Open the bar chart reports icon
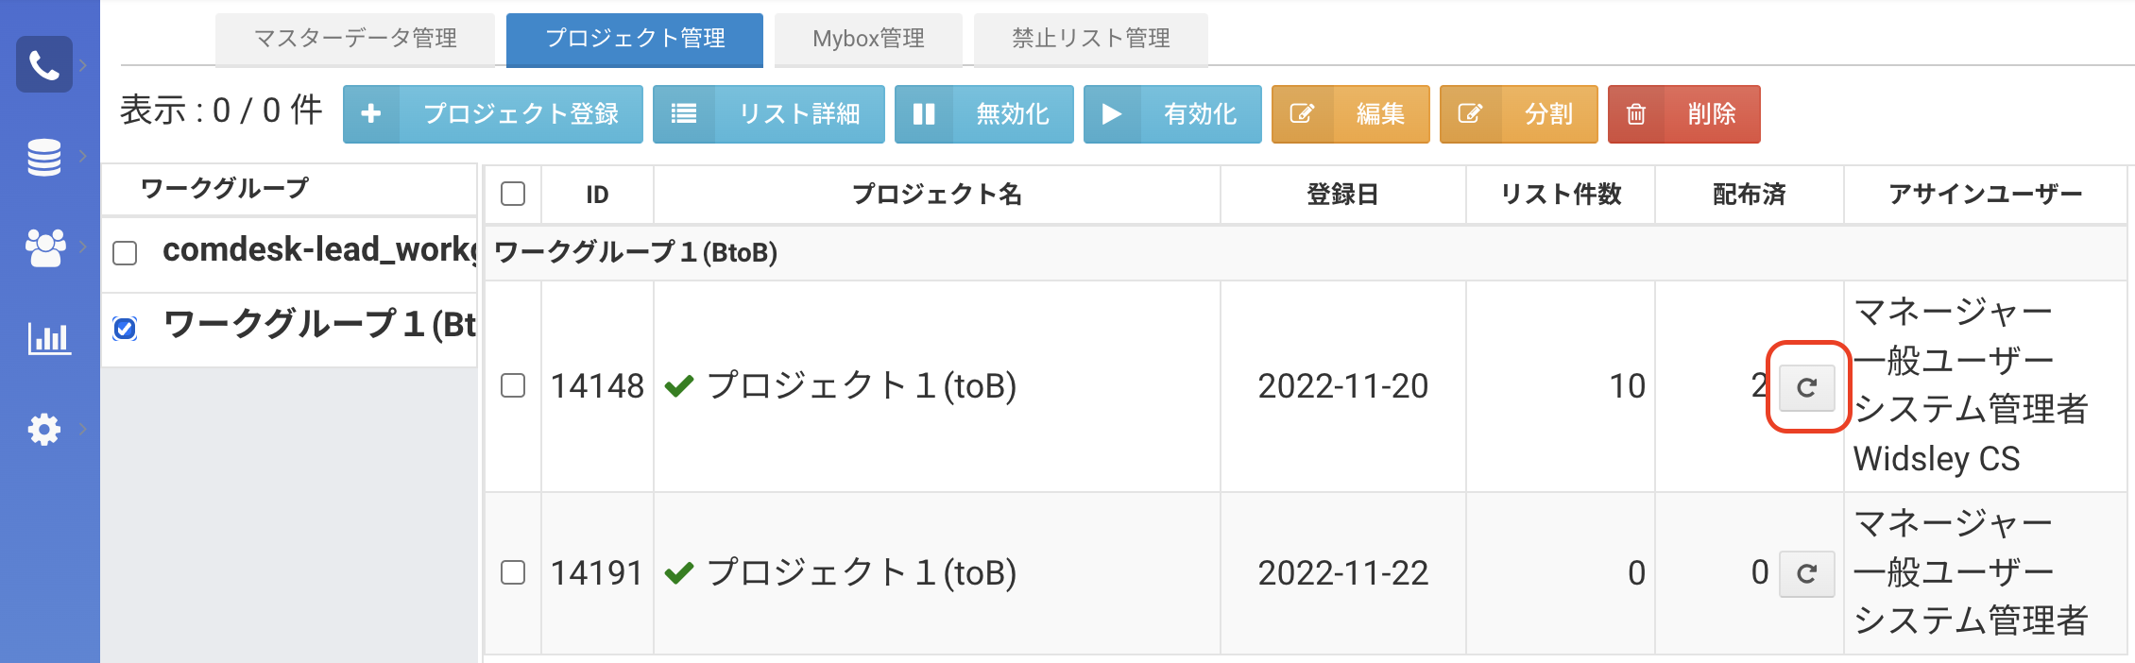The image size is (2135, 663). click(x=48, y=337)
